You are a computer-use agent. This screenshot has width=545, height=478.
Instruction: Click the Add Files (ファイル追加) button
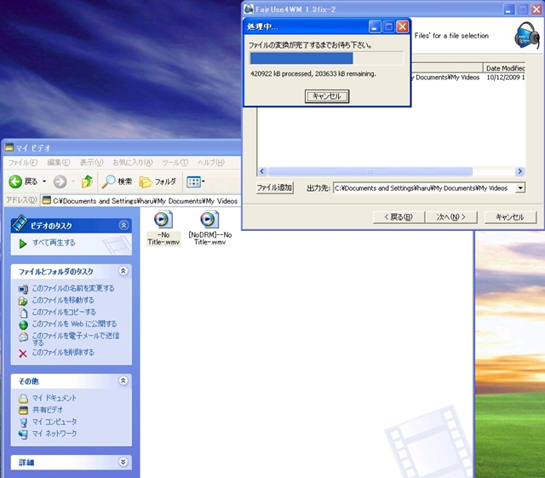[x=274, y=187]
